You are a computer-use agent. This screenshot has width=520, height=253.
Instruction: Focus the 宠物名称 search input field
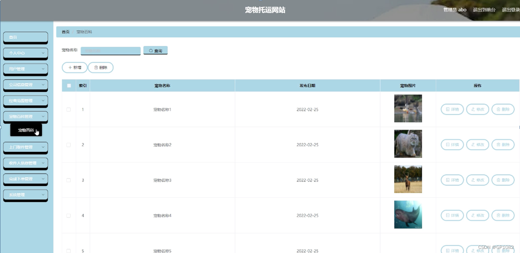coord(110,51)
